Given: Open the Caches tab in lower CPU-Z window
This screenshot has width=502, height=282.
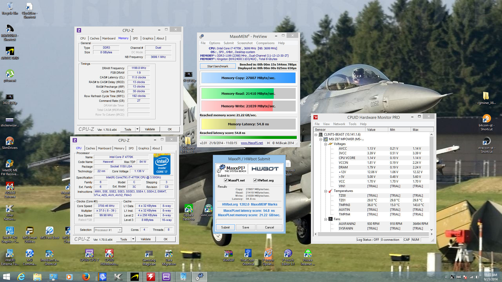Looking at the screenshot, I should 90,148.
